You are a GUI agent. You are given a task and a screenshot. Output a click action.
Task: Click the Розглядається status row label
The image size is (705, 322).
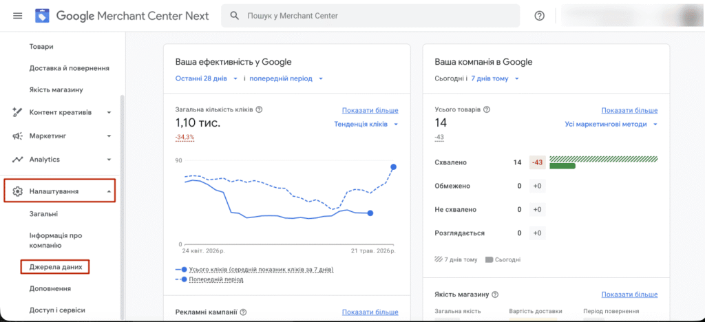pos(459,233)
